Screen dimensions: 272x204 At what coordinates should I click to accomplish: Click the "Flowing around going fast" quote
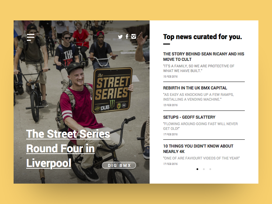200,126
